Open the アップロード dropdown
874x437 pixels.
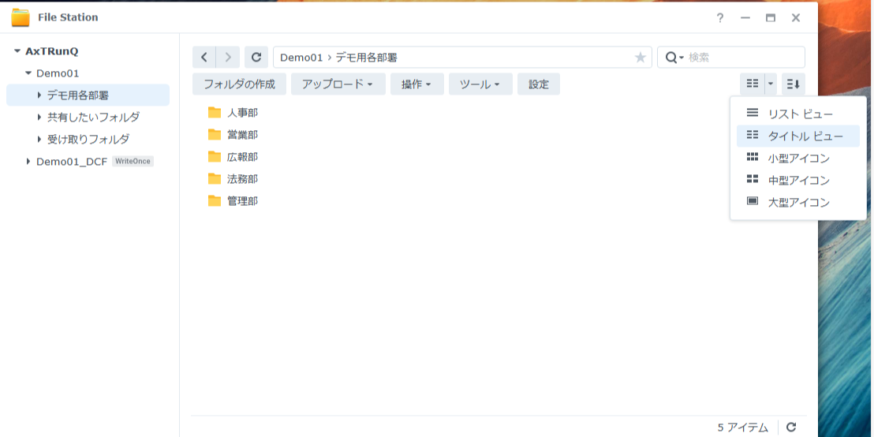[337, 84]
